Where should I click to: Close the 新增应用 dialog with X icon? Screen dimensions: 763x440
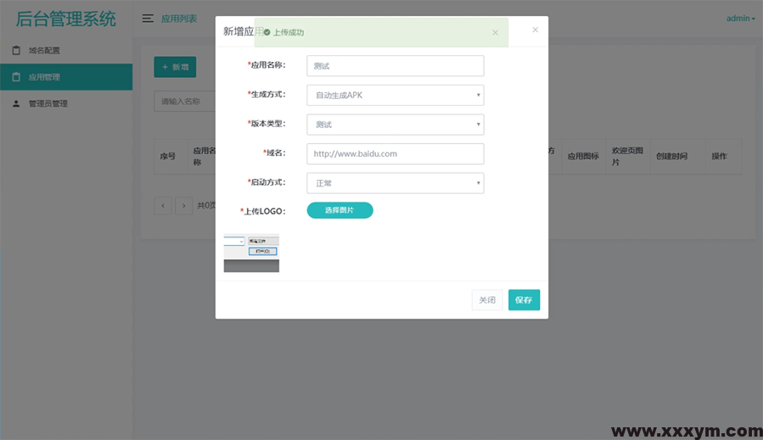[535, 30]
